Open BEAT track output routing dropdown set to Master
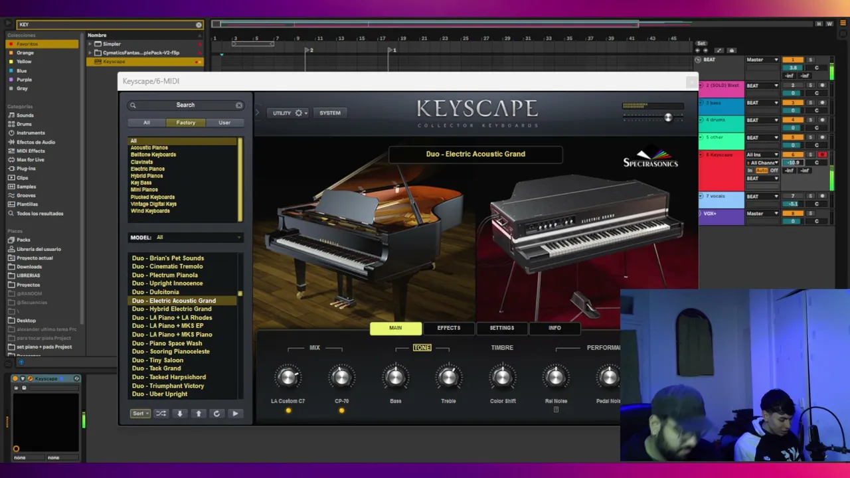 (x=762, y=60)
